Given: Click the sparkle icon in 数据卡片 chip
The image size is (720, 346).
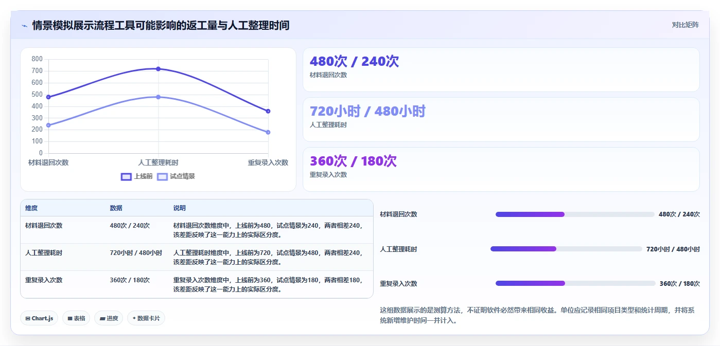Looking at the screenshot, I should (x=134, y=318).
